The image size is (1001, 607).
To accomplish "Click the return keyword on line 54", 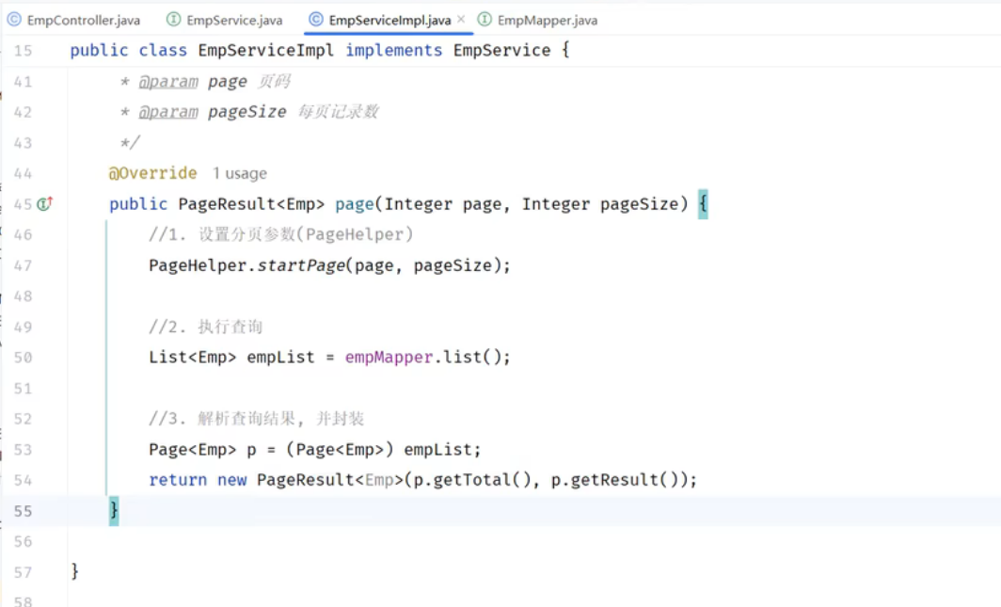I will [x=178, y=480].
